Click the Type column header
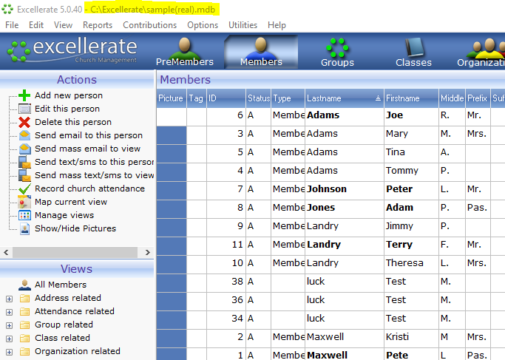 [x=288, y=98]
